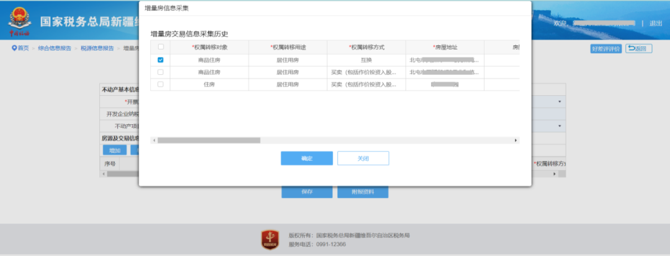The width and height of the screenshot is (670, 256).
Task: Click the footer tax bureau shield badge
Action: pos(270,240)
